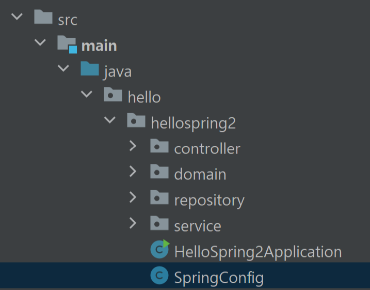370x290 pixels.
Task: Click the HelloSpring2Application runnable class icon
Action: coord(160,249)
